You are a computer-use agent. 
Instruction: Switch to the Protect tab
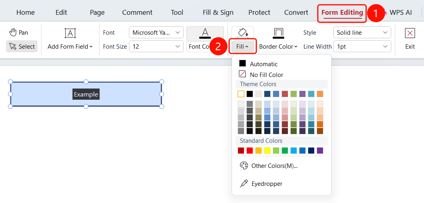260,12
